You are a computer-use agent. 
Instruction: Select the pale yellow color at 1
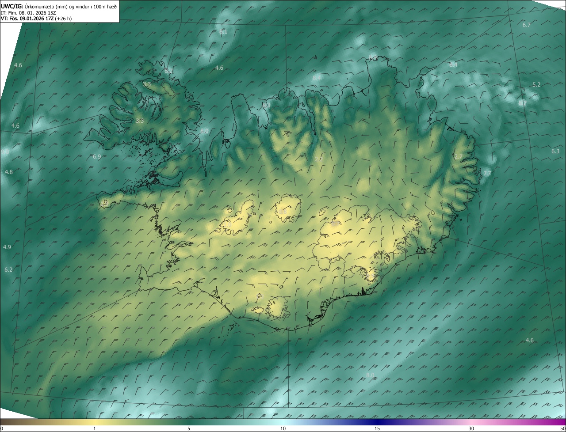coord(95,422)
